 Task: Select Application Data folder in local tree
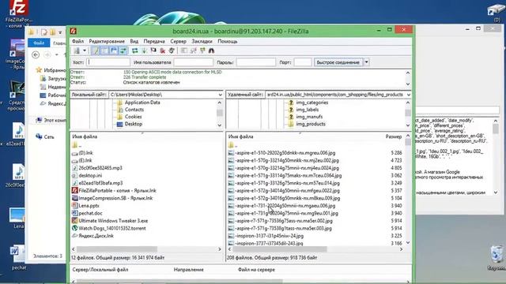click(142, 103)
